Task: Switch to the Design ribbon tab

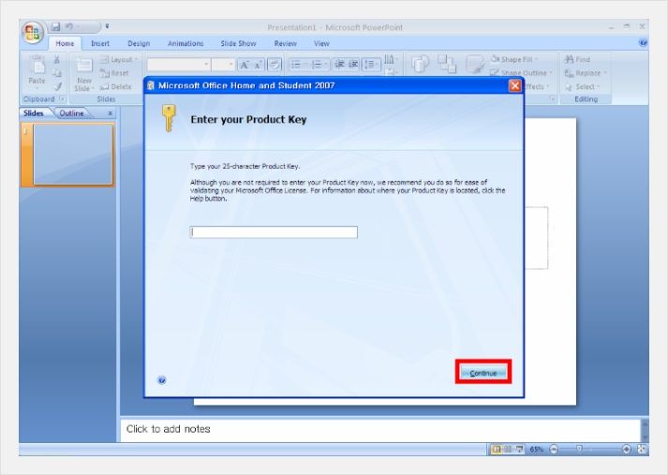Action: click(139, 43)
